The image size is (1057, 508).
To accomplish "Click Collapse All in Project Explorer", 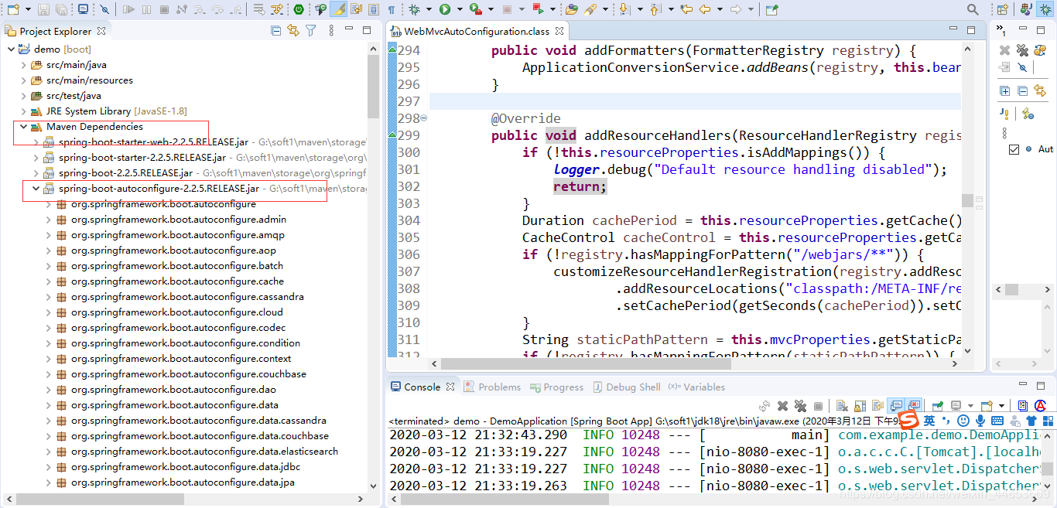I will click(276, 30).
